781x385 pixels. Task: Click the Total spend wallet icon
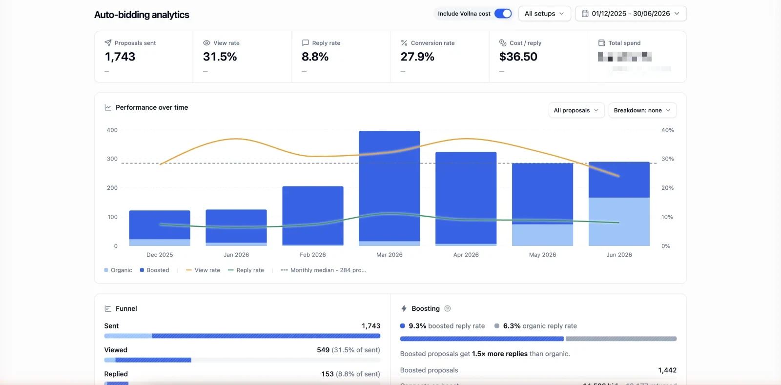[x=602, y=43]
